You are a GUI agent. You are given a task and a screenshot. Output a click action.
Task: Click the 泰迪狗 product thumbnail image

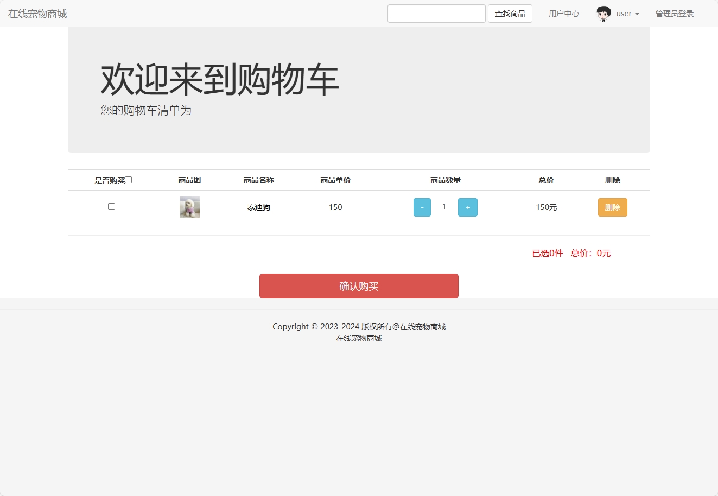pyautogui.click(x=189, y=207)
